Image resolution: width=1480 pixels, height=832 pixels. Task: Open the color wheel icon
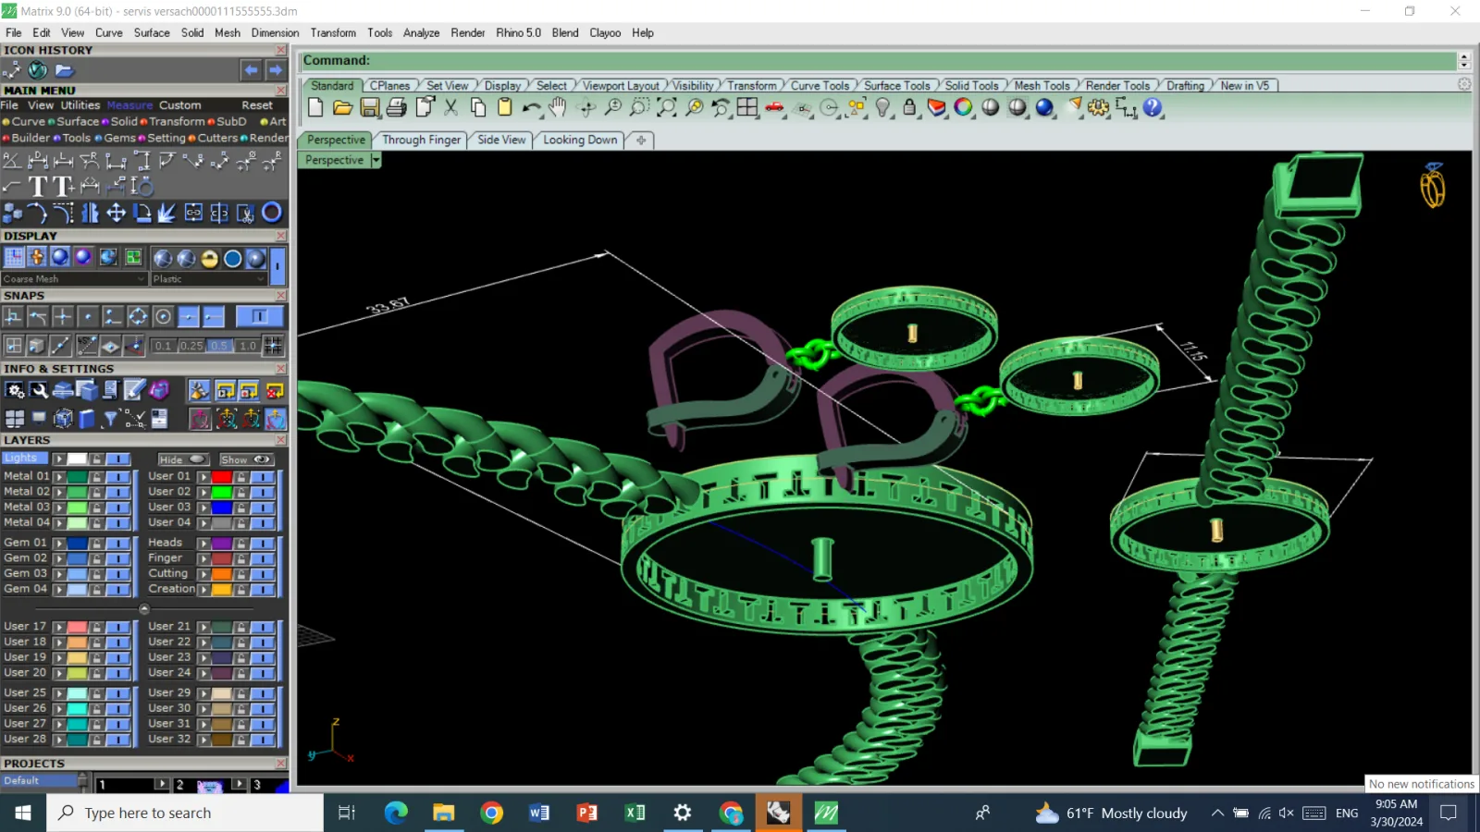click(964, 107)
